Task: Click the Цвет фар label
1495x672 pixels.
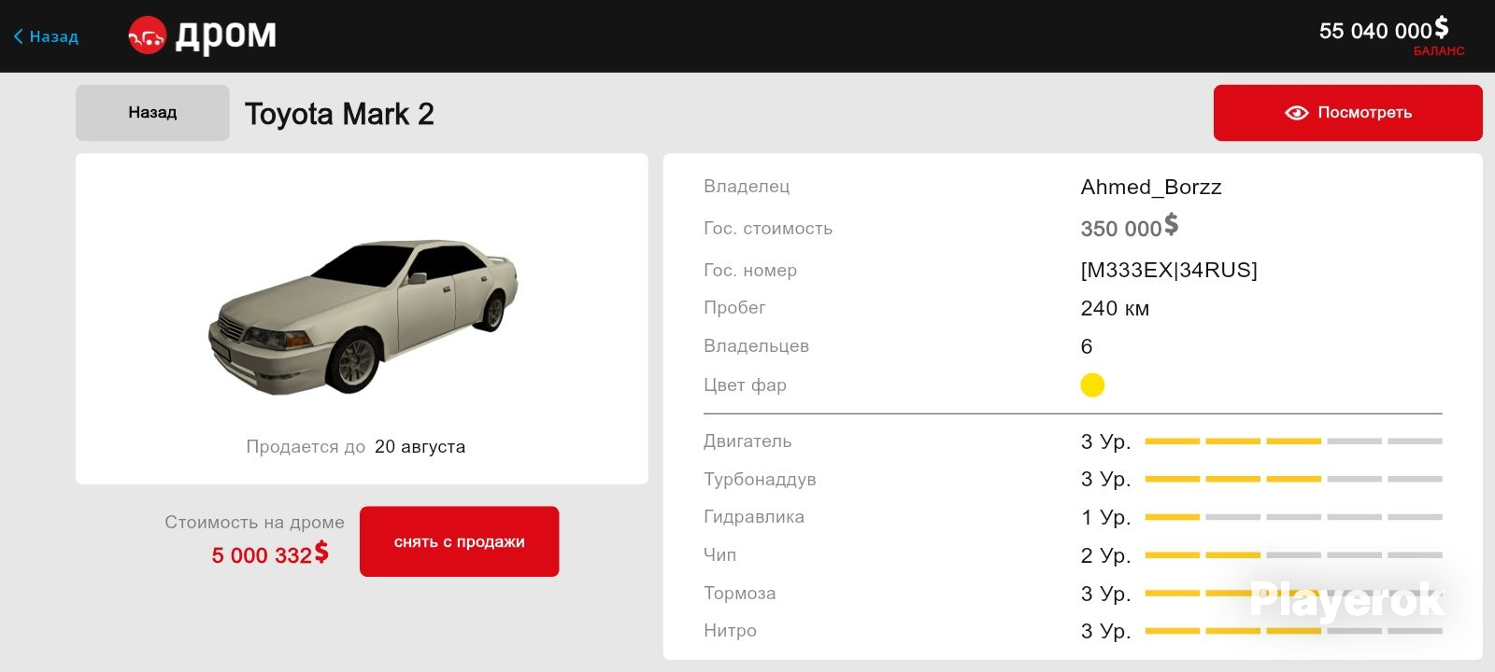Action: point(745,385)
